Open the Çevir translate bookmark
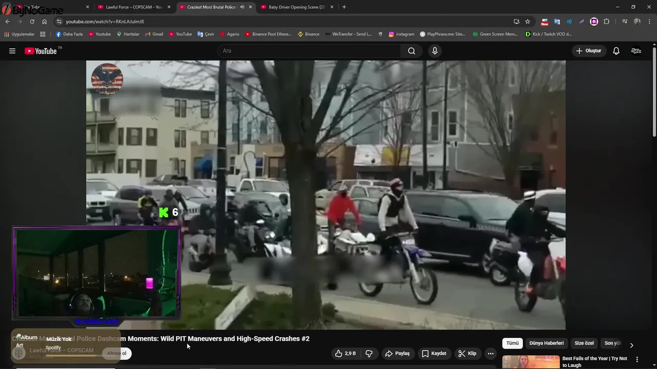This screenshot has height=369, width=657. [x=206, y=34]
